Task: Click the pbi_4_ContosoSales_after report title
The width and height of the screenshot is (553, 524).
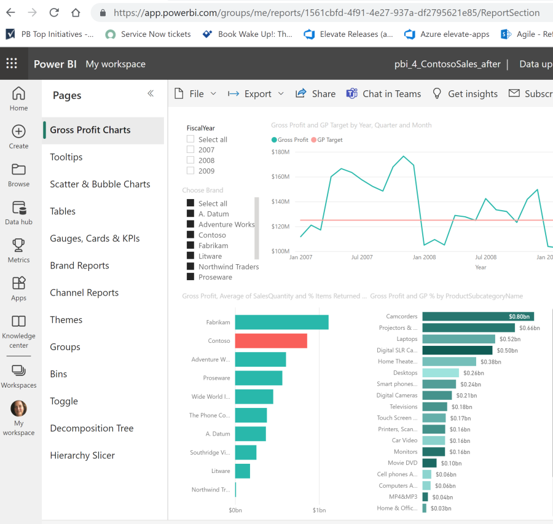Action: pos(447,64)
